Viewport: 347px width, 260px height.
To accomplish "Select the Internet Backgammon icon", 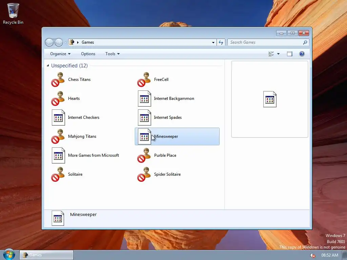I will point(144,99).
